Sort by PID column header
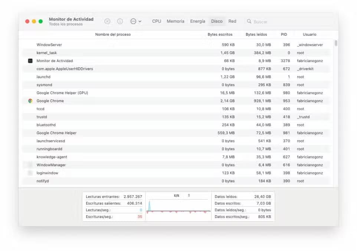The image size is (357, 251). (x=284, y=35)
